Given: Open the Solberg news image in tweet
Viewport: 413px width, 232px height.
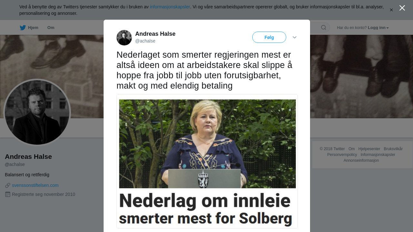Looking at the screenshot, I should point(207,161).
